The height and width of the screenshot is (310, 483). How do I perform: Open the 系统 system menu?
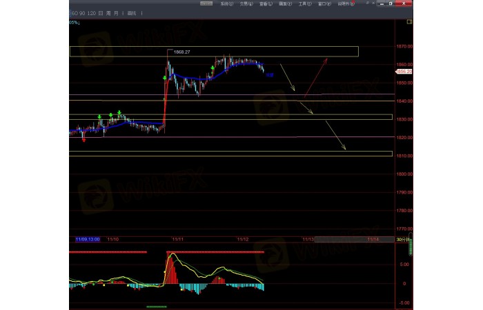(226, 3)
